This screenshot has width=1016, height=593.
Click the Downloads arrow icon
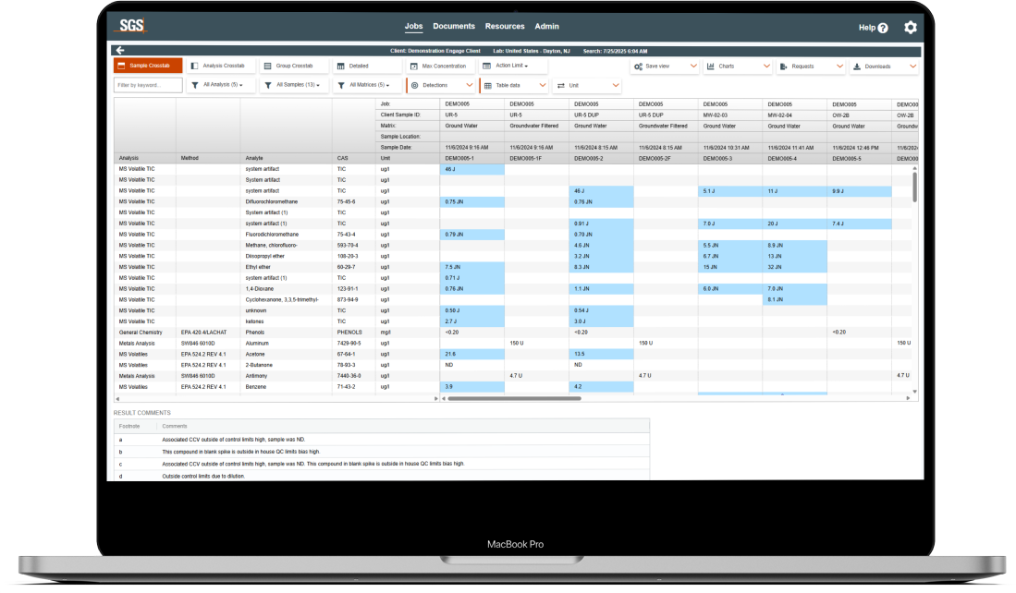(x=857, y=67)
